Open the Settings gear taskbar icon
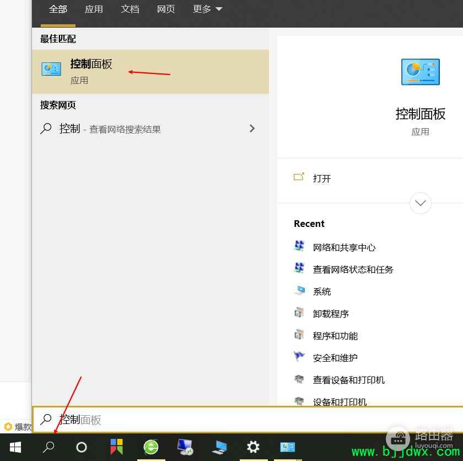This screenshot has width=463, height=461. point(253,447)
